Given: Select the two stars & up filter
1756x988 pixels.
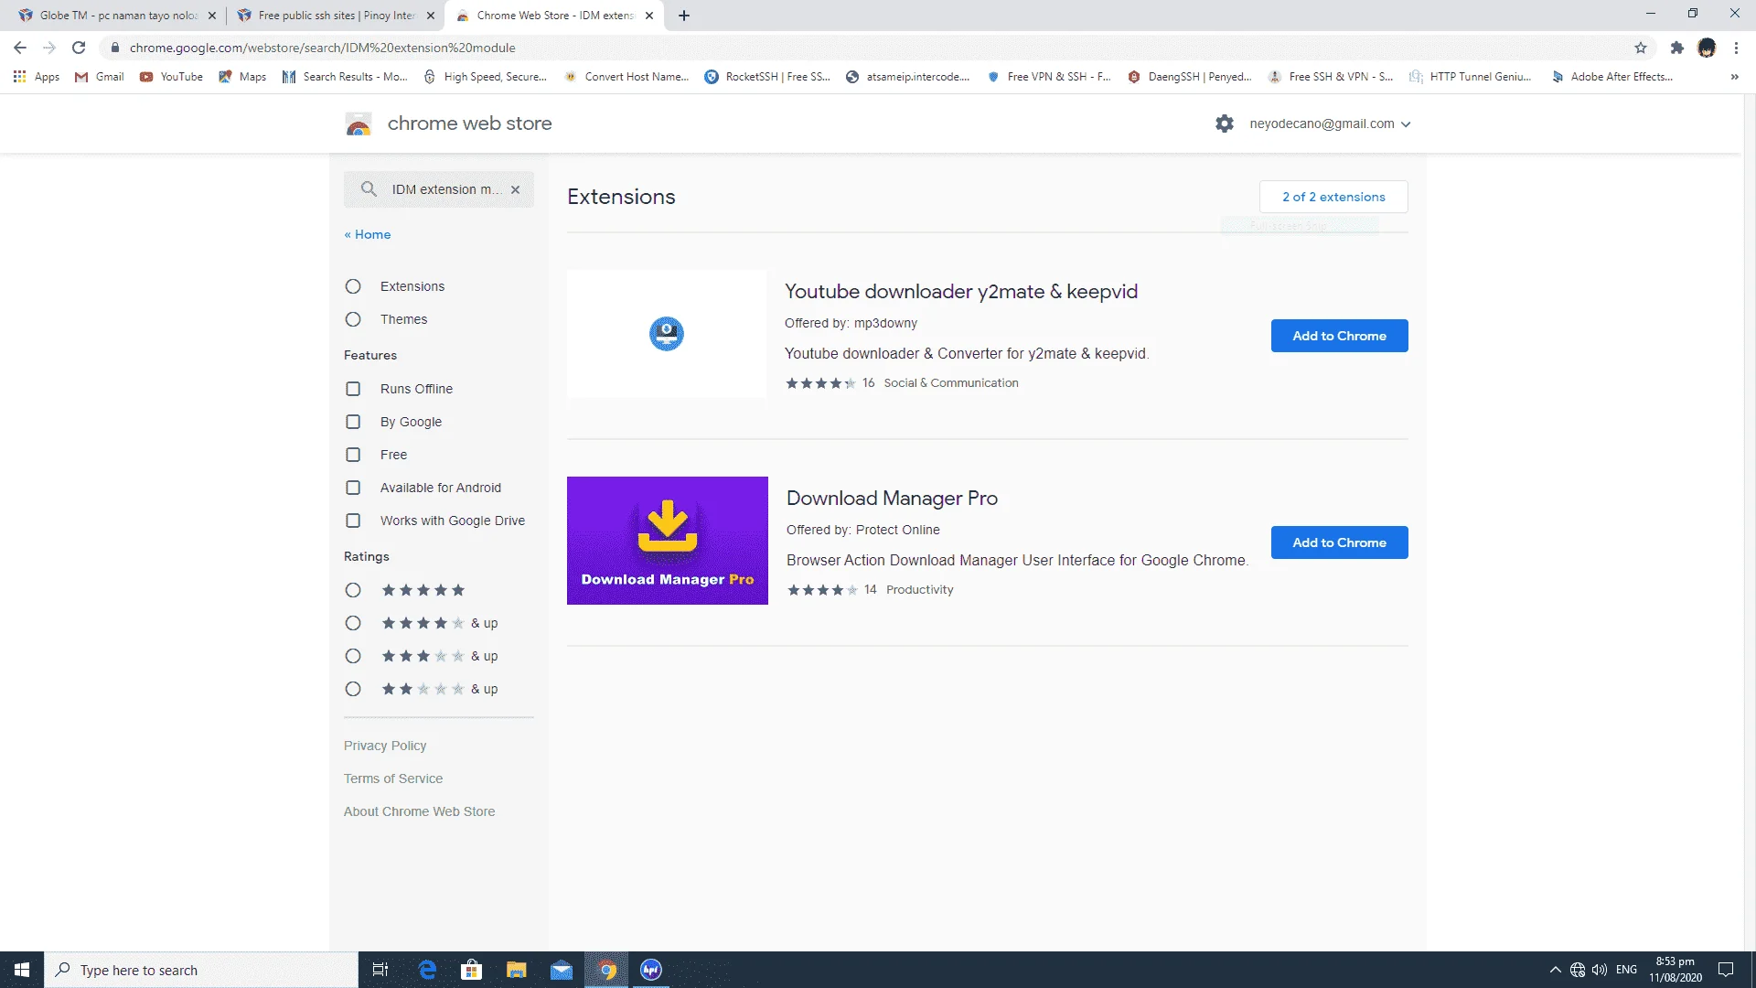Looking at the screenshot, I should coord(353,689).
